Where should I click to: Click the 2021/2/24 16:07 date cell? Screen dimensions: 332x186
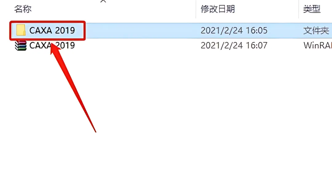234,45
